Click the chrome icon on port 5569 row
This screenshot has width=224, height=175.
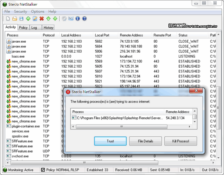pos(9,61)
